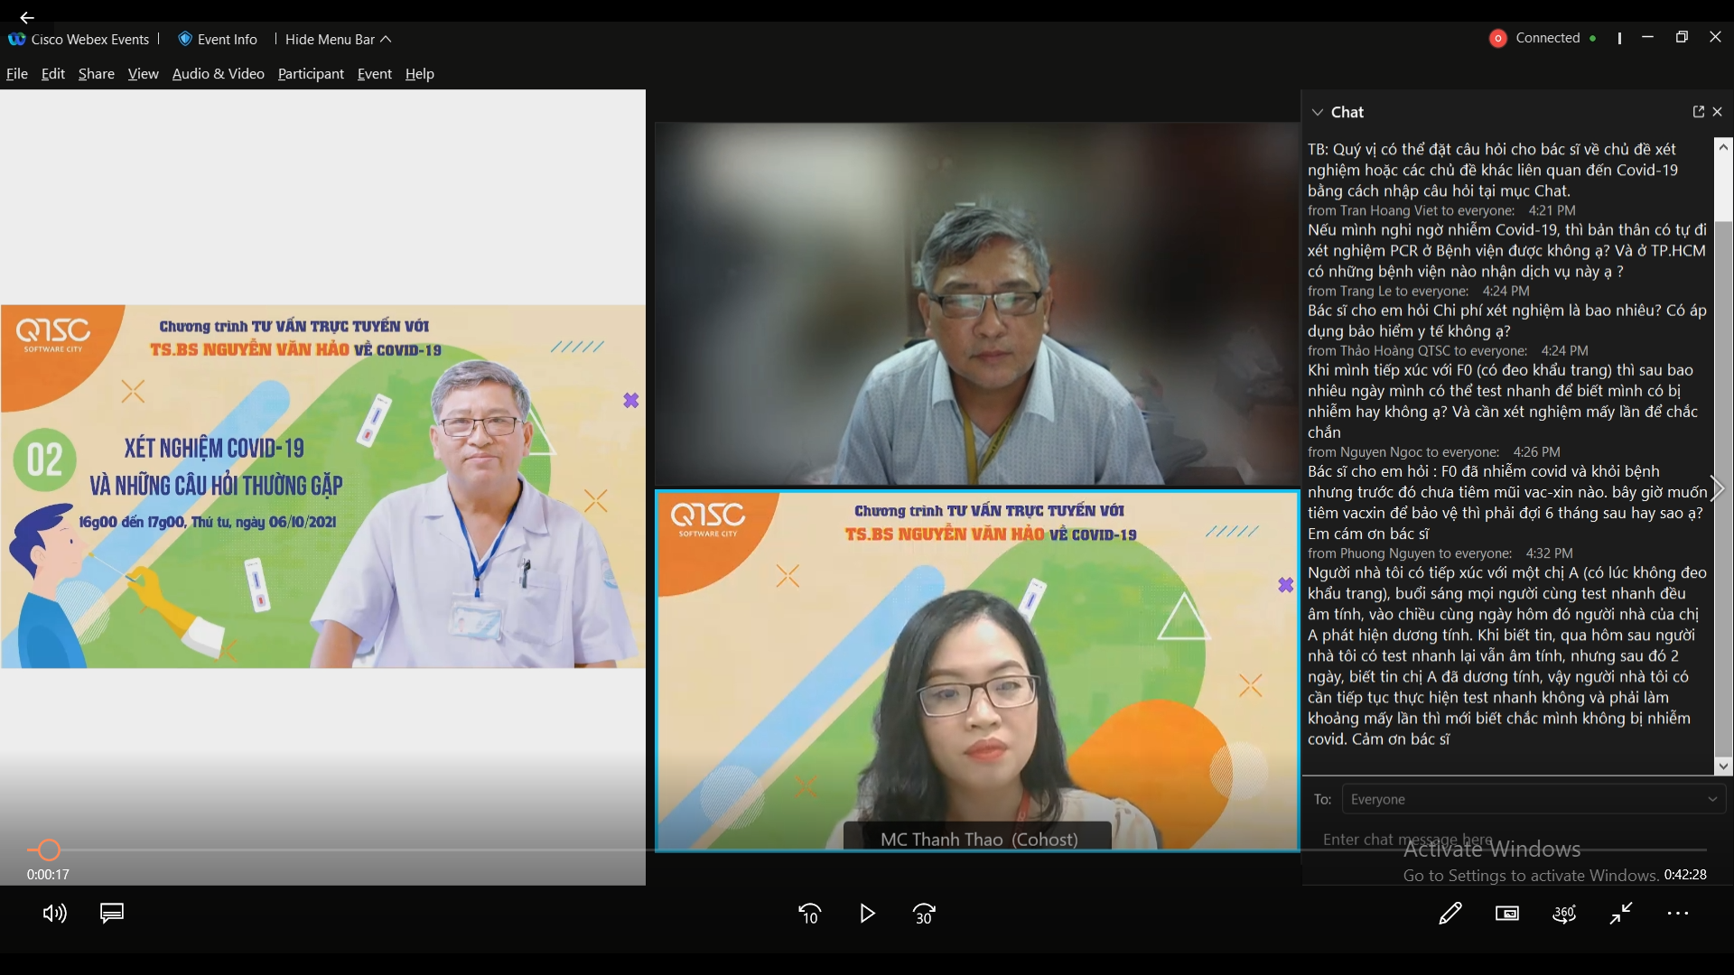
Task: Pop out the Chat panel
Action: (1698, 111)
